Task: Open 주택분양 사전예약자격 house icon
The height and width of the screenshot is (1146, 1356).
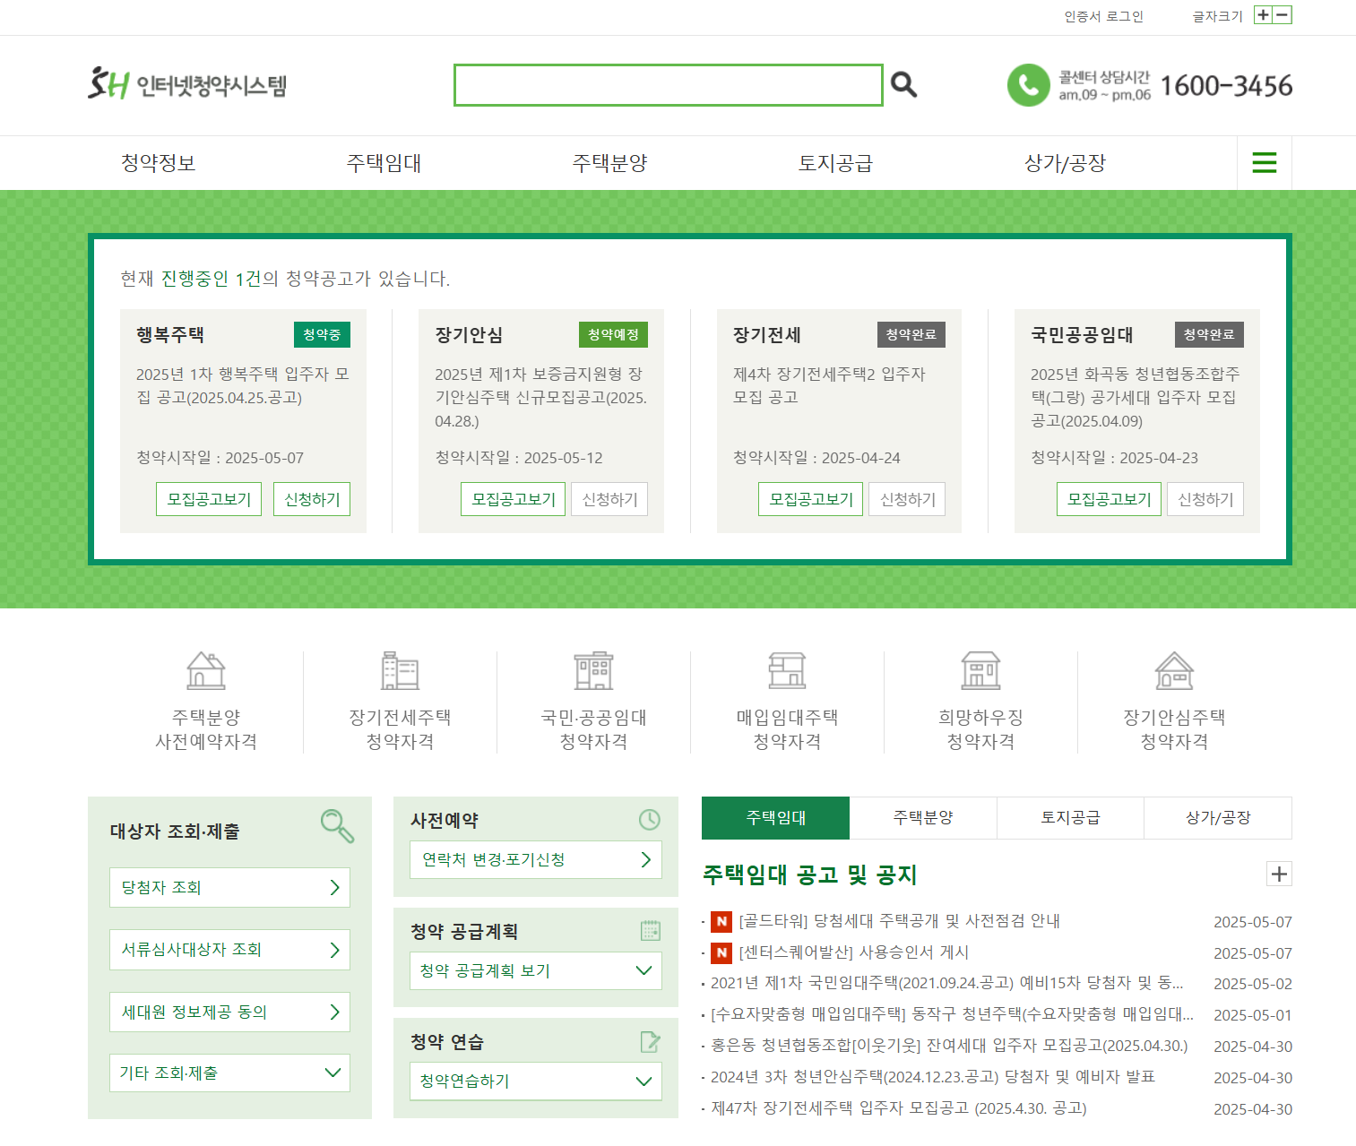Action: 206,670
